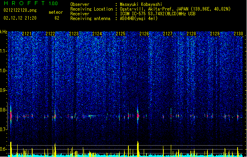
Task: Click the Receiving Location label
Action: pos(91,9)
